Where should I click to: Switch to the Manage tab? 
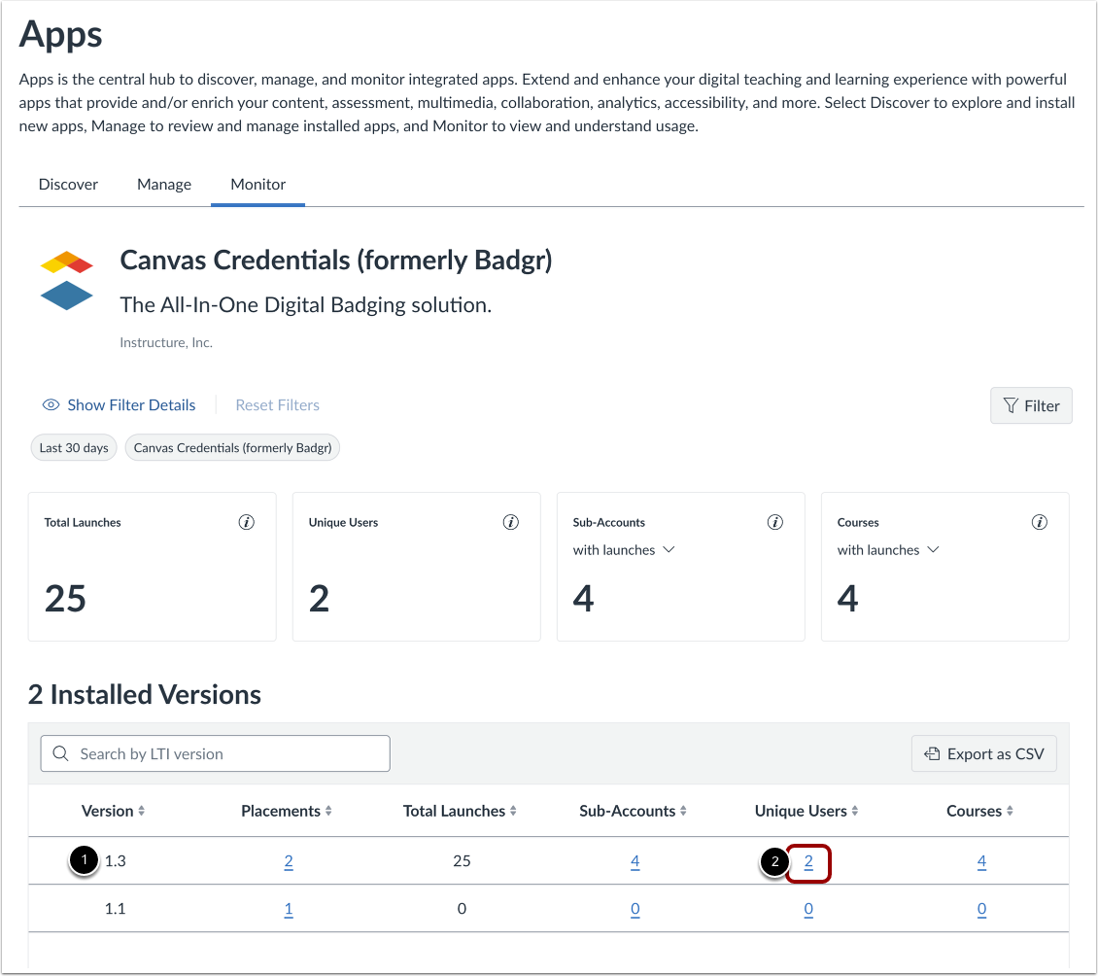[164, 185]
